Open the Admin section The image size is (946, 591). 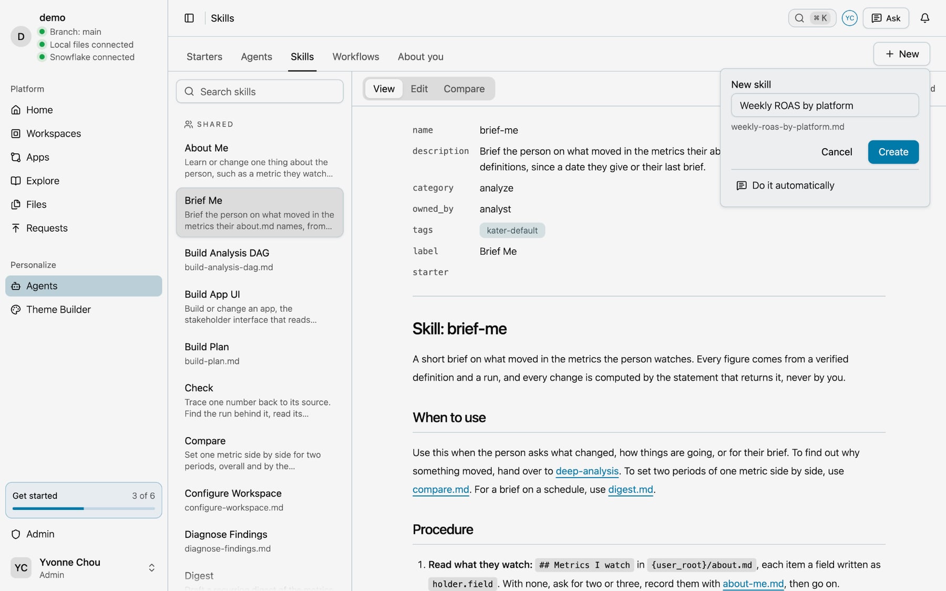(84, 534)
